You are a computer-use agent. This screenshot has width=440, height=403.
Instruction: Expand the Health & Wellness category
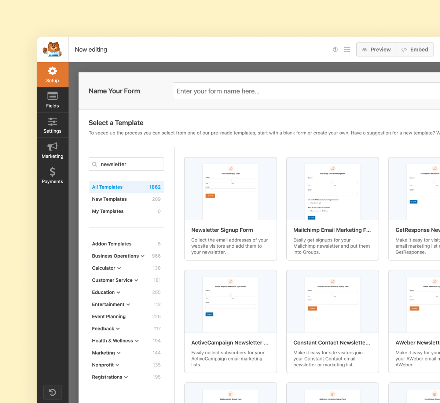coord(137,341)
